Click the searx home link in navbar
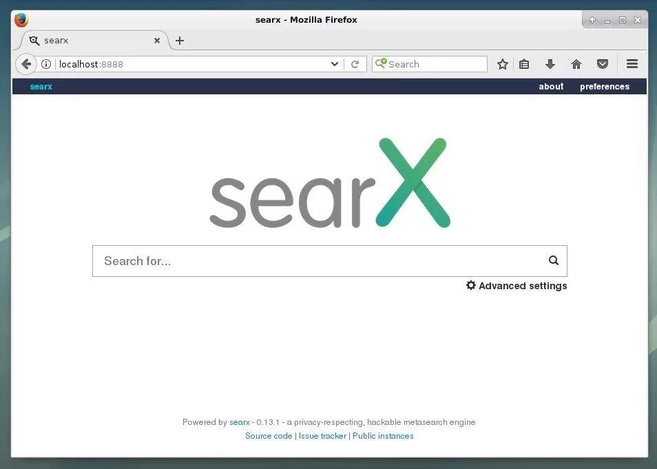 (x=41, y=87)
